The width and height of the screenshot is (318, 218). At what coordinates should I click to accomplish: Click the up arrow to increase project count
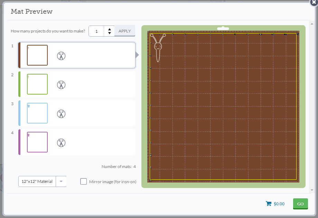pos(110,29)
